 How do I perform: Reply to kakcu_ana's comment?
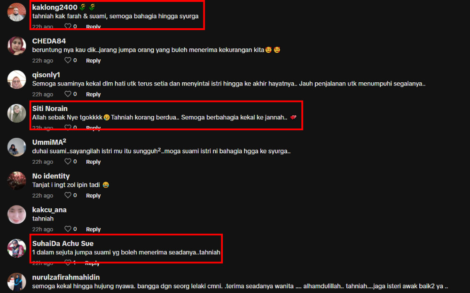click(x=93, y=230)
